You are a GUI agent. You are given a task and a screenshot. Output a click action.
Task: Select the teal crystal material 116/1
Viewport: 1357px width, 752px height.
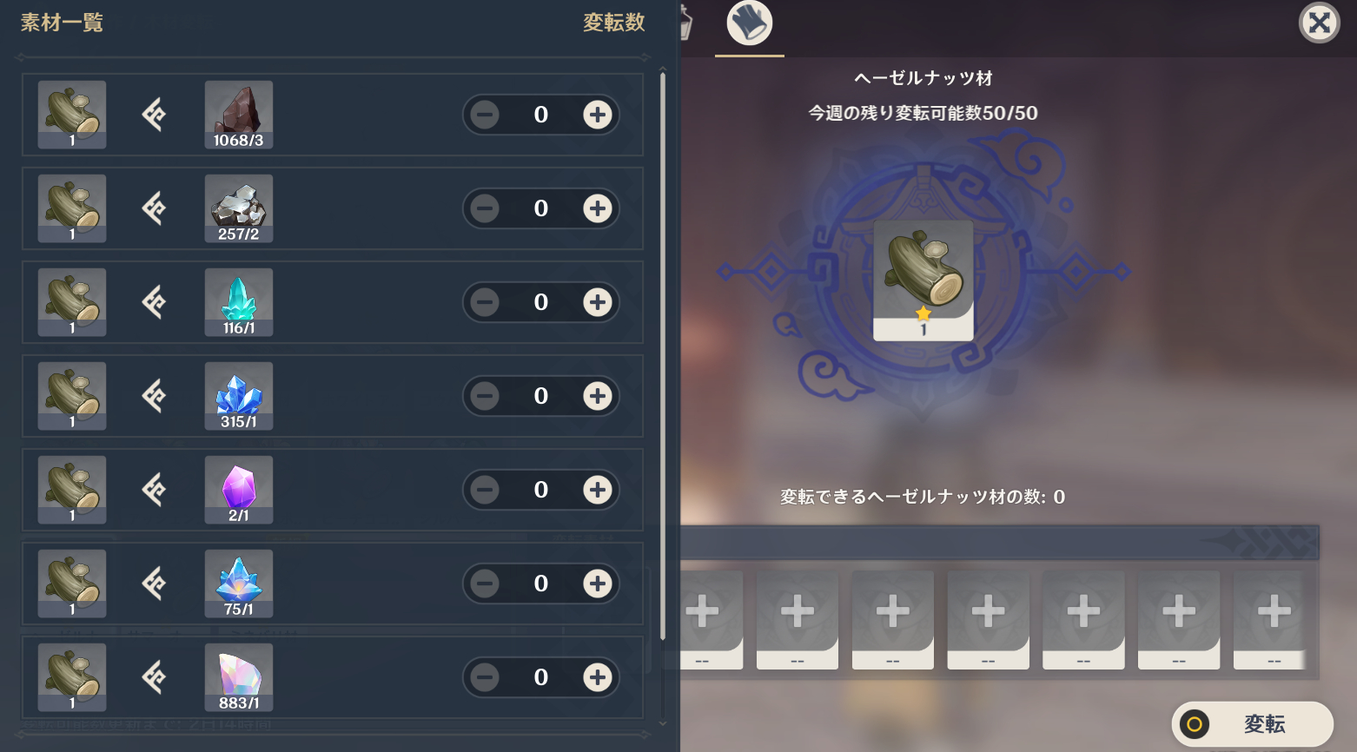tap(239, 302)
